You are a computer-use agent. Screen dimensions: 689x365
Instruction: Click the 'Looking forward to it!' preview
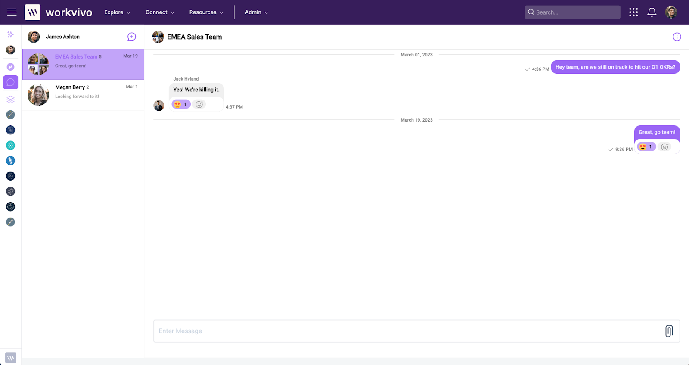[x=77, y=97]
